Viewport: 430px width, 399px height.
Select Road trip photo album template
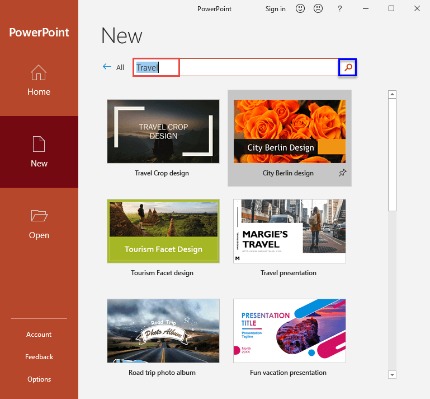[163, 331]
